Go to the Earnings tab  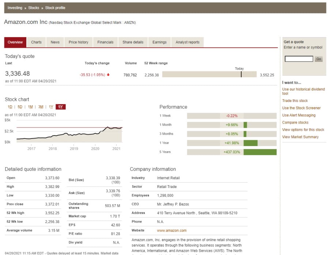tap(159, 42)
